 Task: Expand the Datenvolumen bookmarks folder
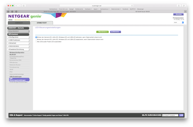click(116, 9)
